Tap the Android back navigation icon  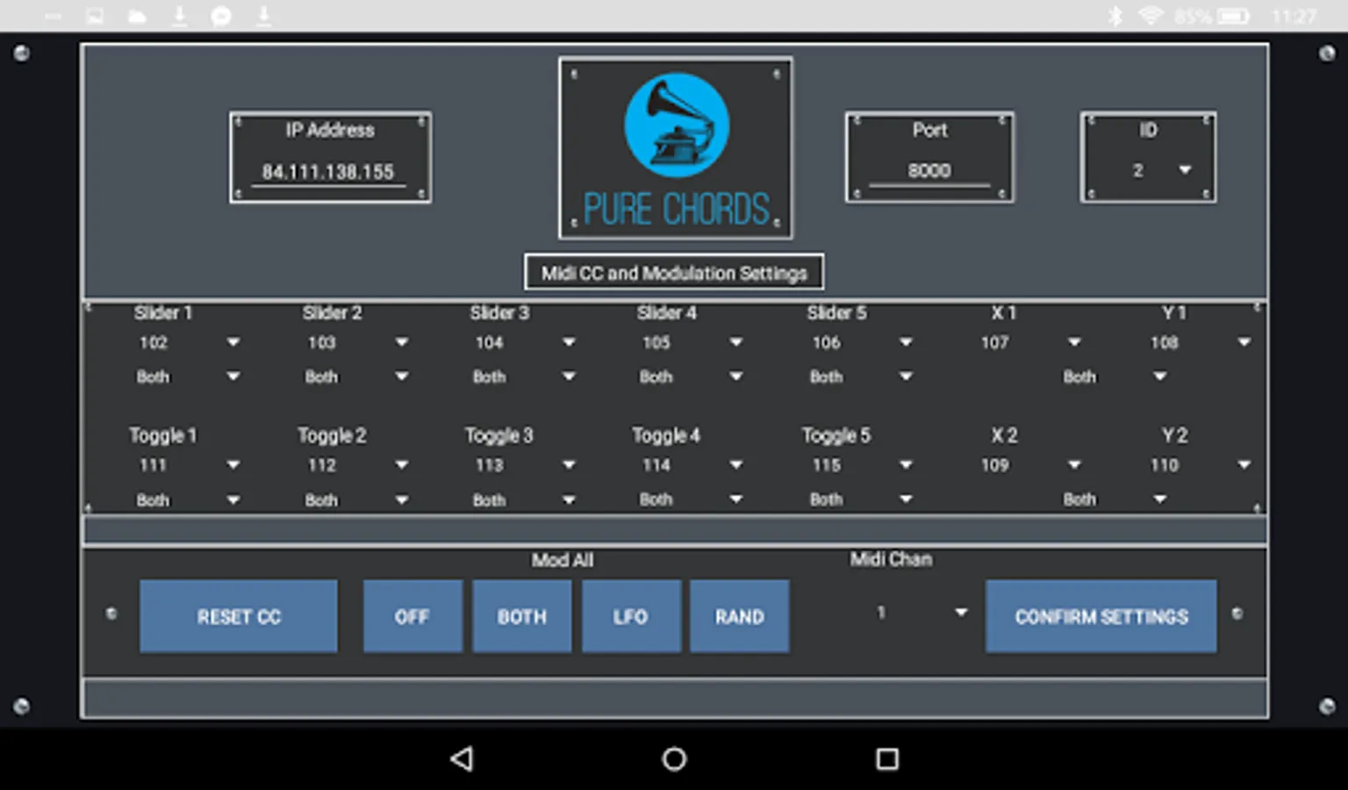tap(462, 758)
